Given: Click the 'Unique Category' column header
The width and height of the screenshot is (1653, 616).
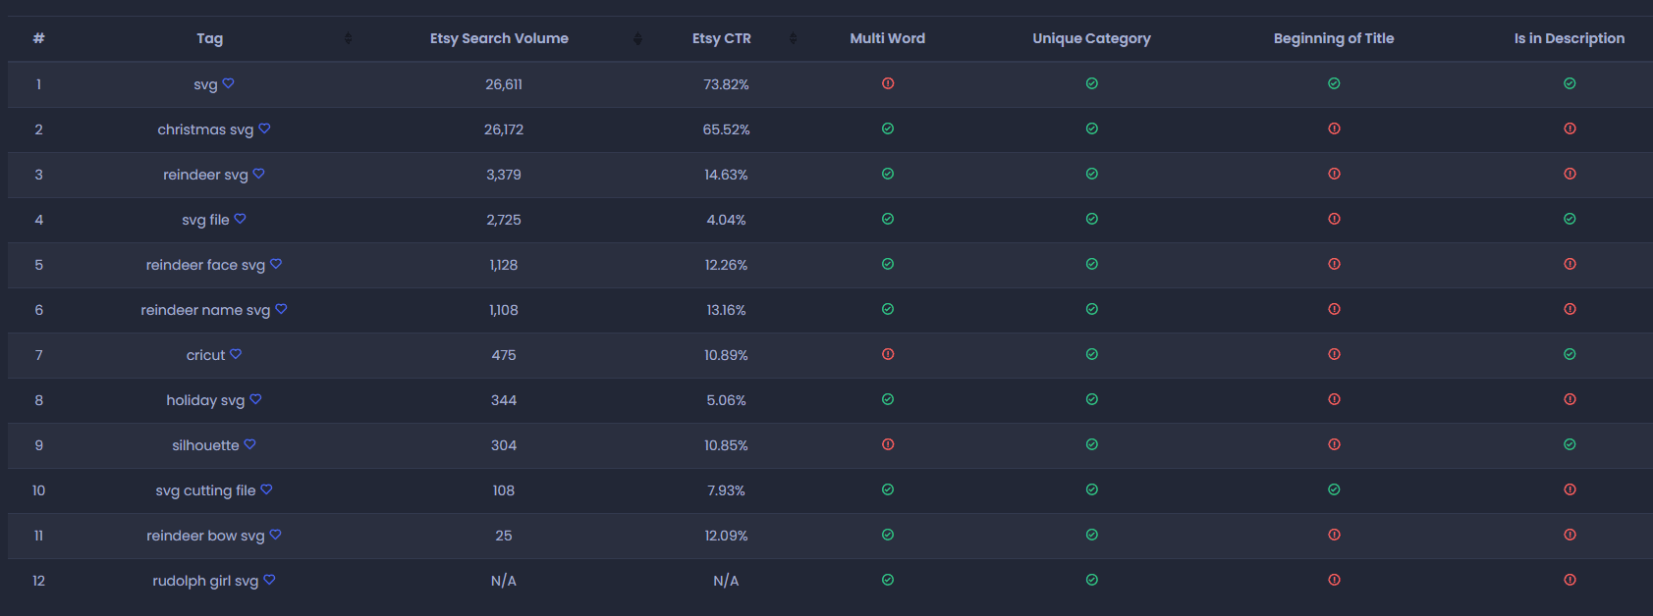Looking at the screenshot, I should [1091, 38].
